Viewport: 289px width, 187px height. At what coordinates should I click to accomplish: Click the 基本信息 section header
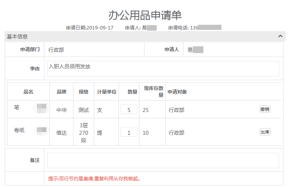point(17,37)
